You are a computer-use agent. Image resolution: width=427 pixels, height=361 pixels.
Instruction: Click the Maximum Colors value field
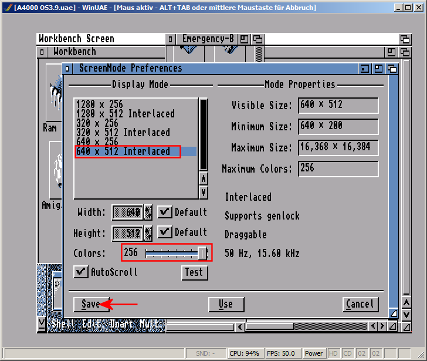pyautogui.click(x=338, y=168)
